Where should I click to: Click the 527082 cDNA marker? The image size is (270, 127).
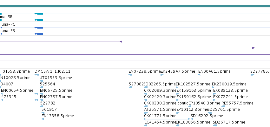[x=130, y=87]
